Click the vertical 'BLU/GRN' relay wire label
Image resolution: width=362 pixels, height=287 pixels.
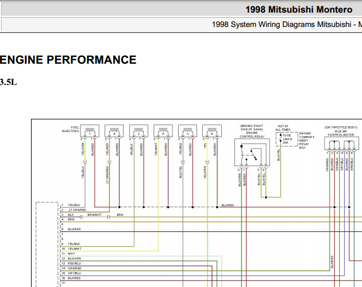tap(240, 180)
